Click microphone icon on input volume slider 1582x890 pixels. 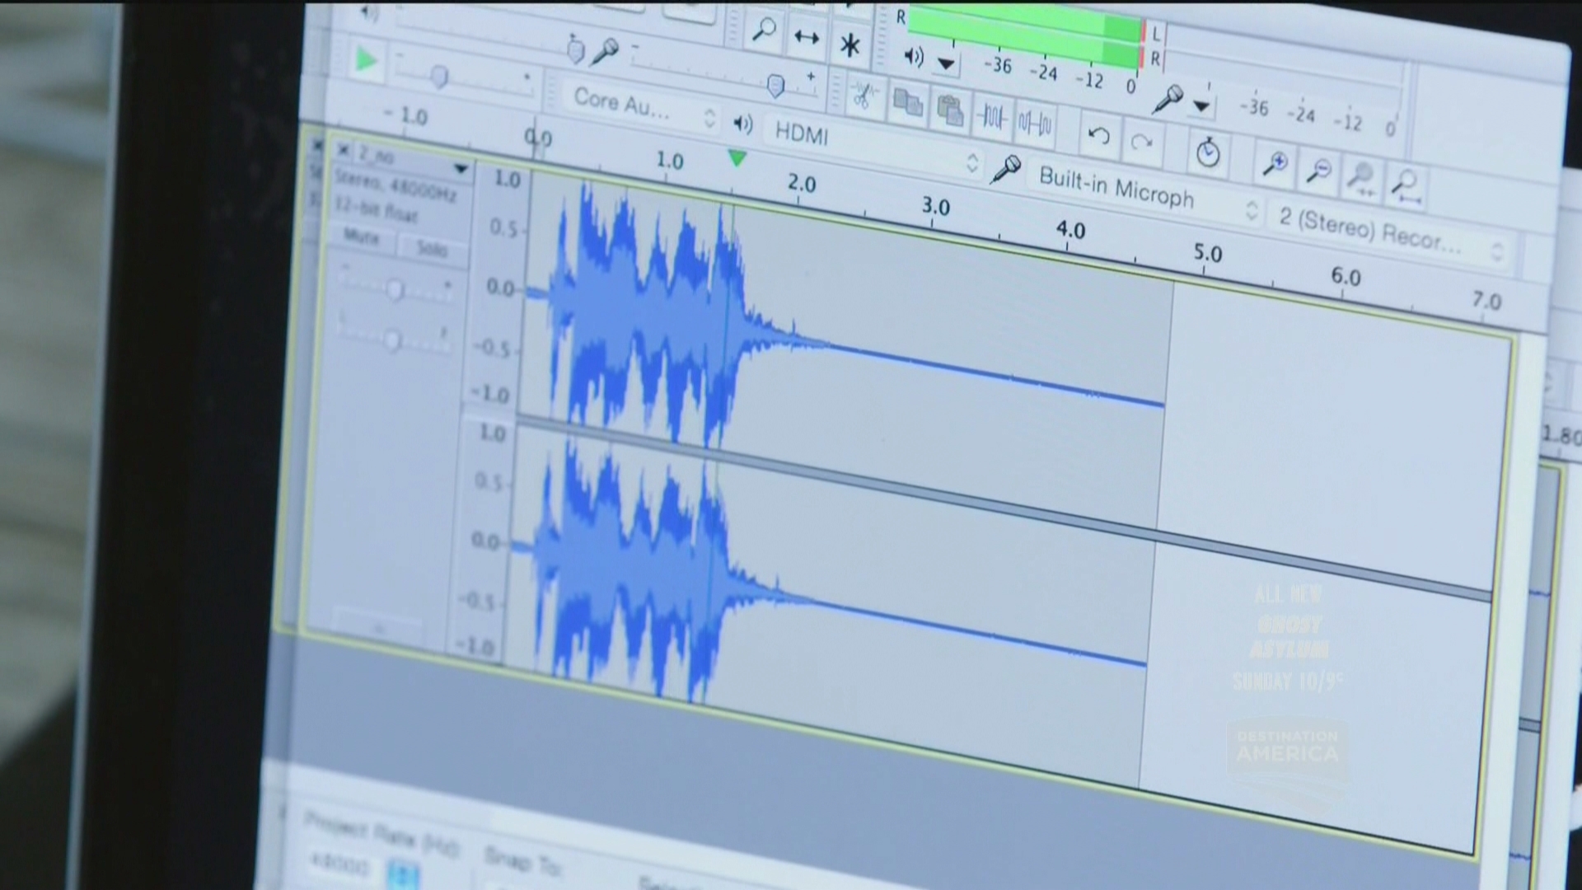click(x=606, y=51)
